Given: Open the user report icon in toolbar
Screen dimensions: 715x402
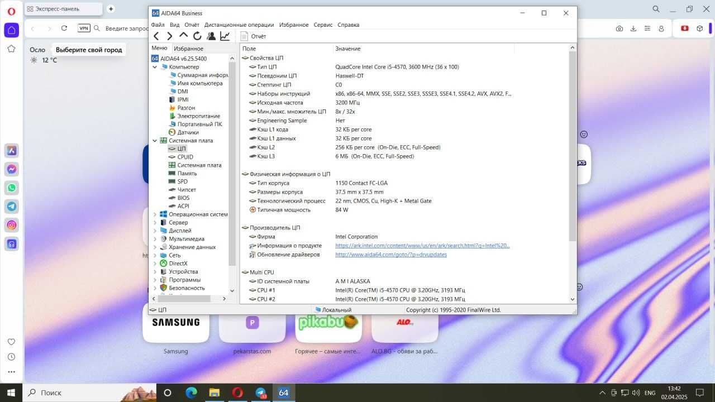Looking at the screenshot, I should [211, 36].
